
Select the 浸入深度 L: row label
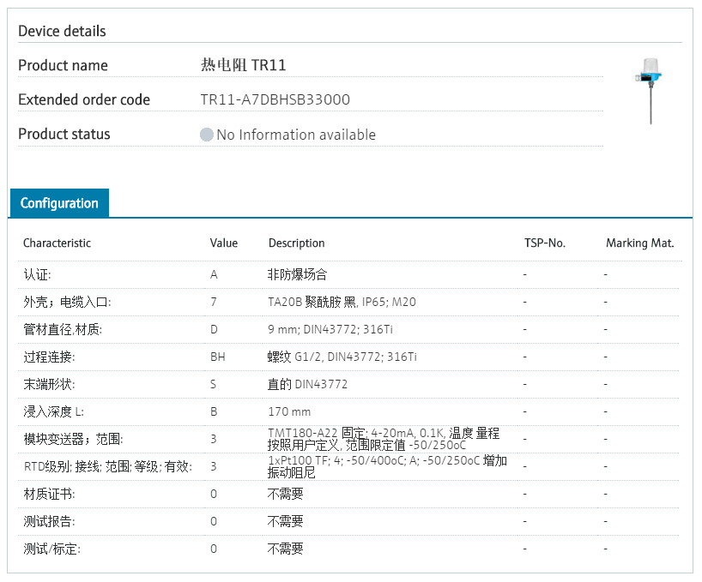coord(54,411)
